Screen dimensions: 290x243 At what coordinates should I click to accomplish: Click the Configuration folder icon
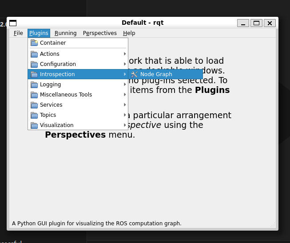(34, 64)
